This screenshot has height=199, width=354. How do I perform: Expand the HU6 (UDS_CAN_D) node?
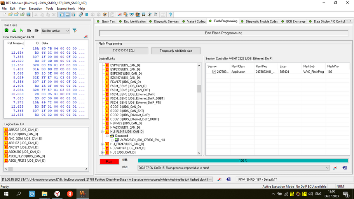102,152
